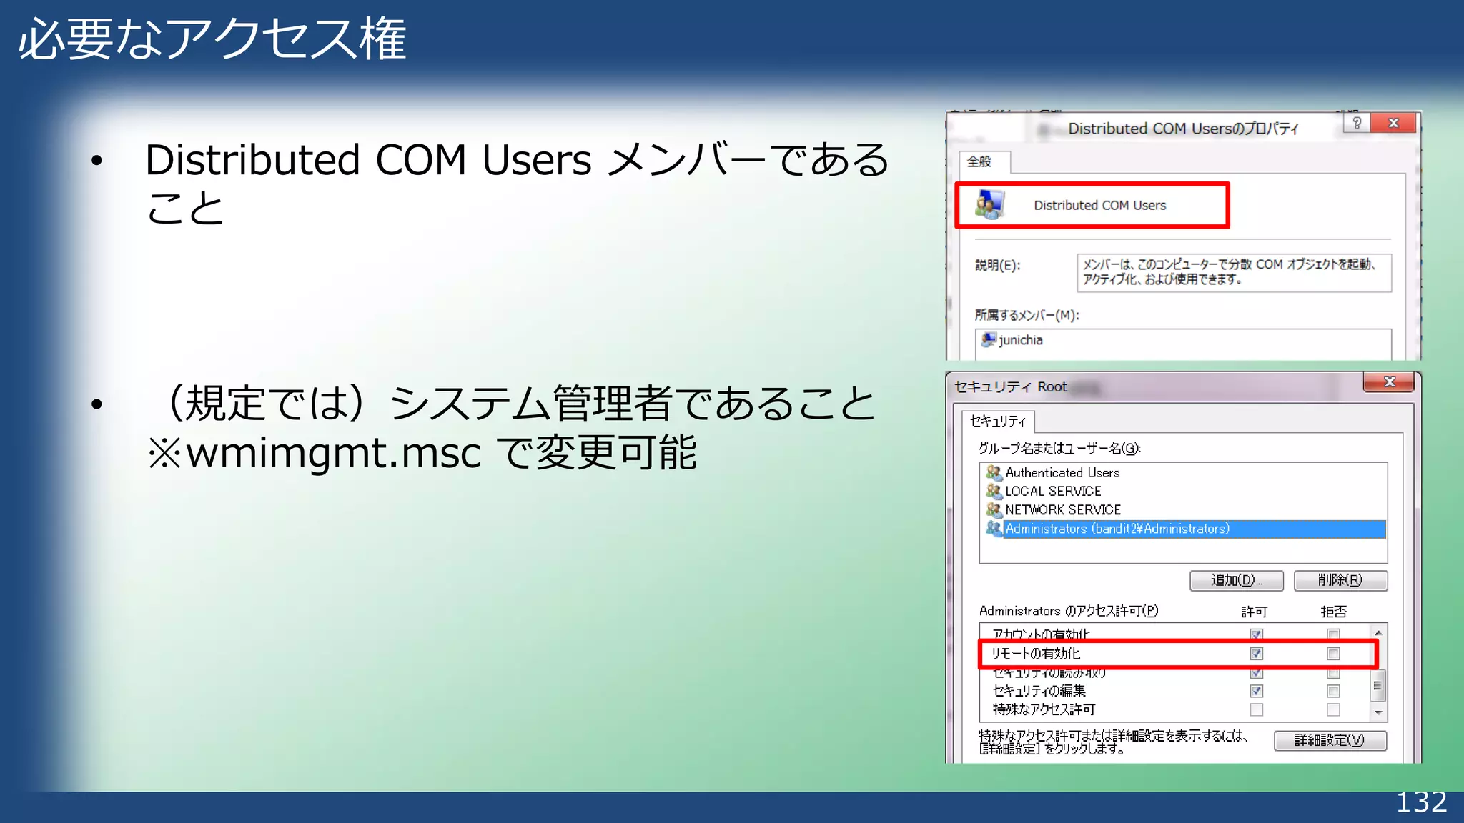Open 詳細設定(V) advanced settings

1330,740
